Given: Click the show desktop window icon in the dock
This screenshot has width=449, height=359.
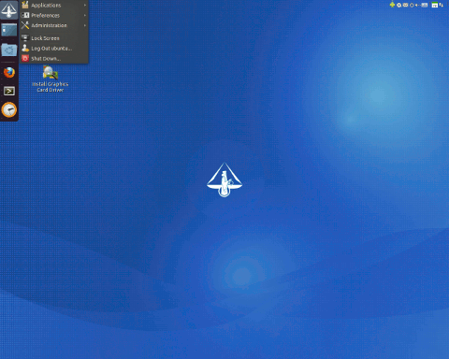Looking at the screenshot, I should tap(9, 31).
